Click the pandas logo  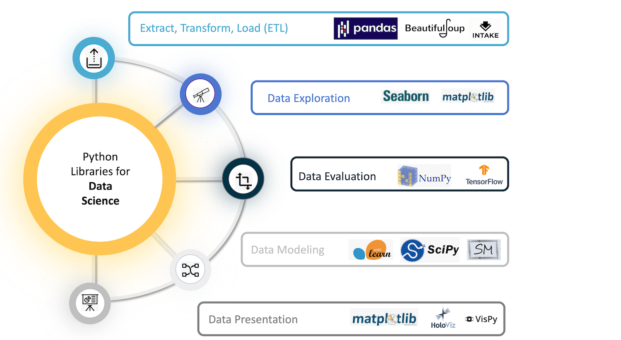click(x=366, y=29)
